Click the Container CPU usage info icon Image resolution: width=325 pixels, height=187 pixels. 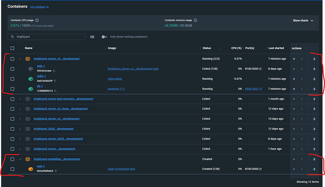[x=37, y=20]
